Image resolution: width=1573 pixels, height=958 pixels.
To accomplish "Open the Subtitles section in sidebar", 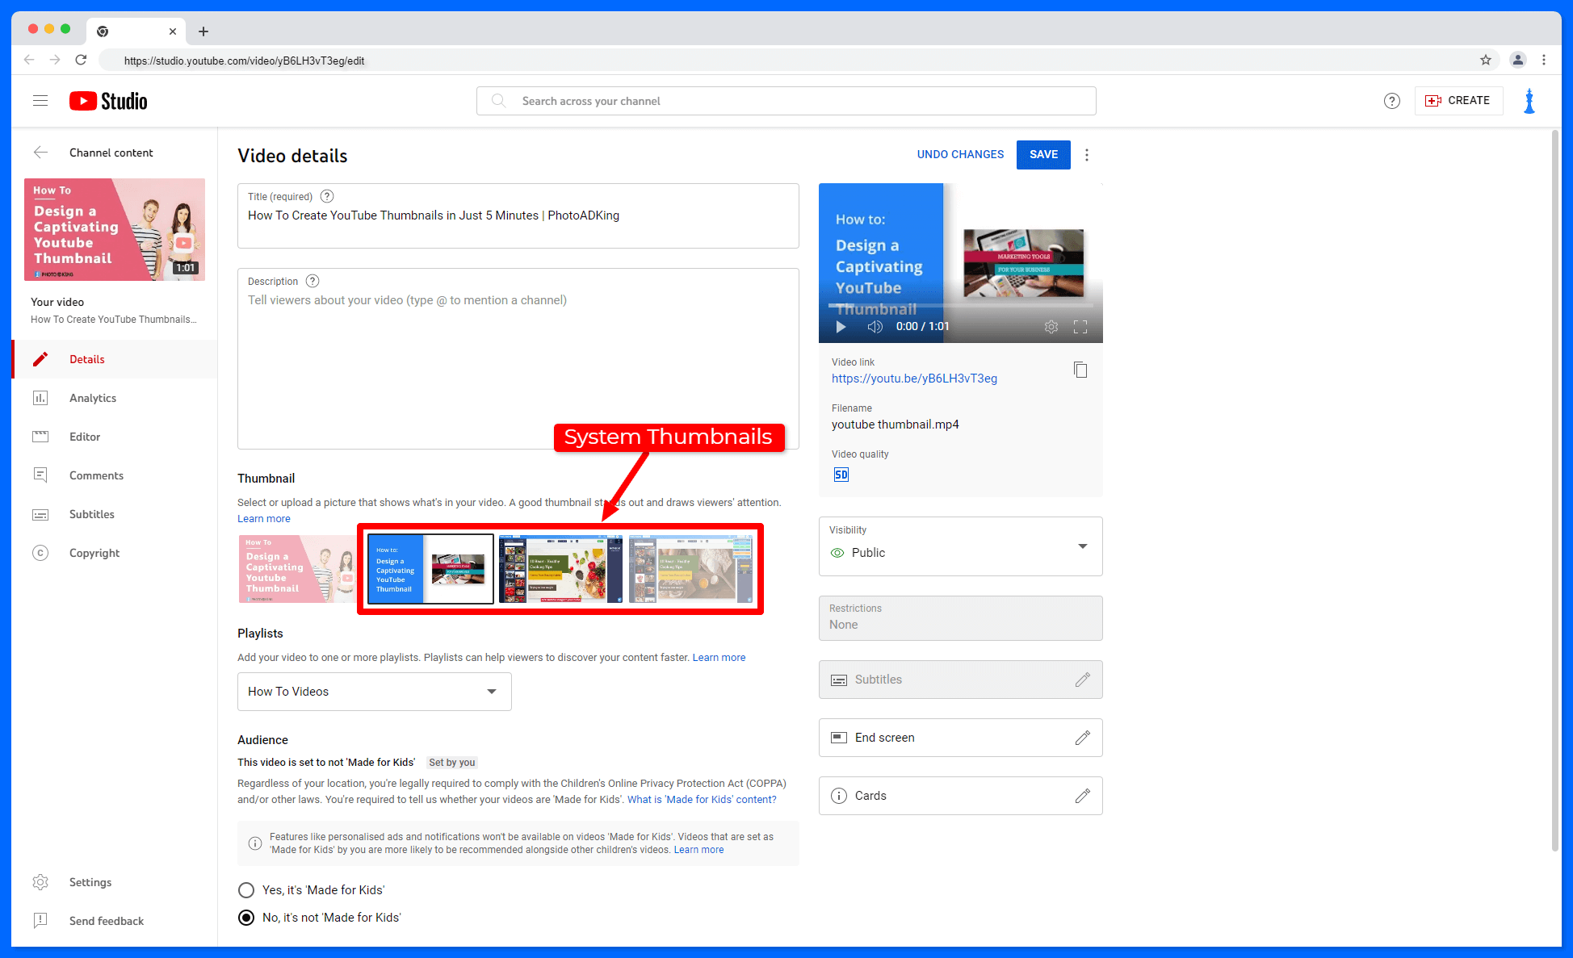I will coord(92,513).
